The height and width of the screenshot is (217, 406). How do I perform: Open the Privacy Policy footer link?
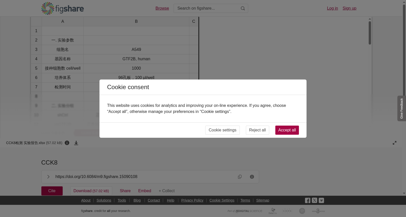click(192, 200)
